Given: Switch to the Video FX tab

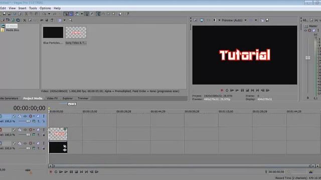Looking at the screenshot, I should coord(52,98).
